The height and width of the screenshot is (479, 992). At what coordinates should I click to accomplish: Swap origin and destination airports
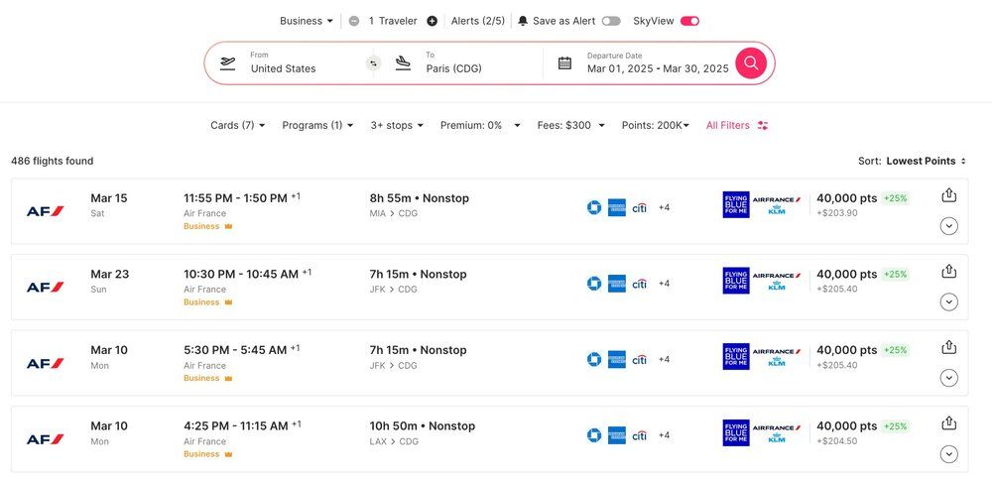pyautogui.click(x=373, y=63)
